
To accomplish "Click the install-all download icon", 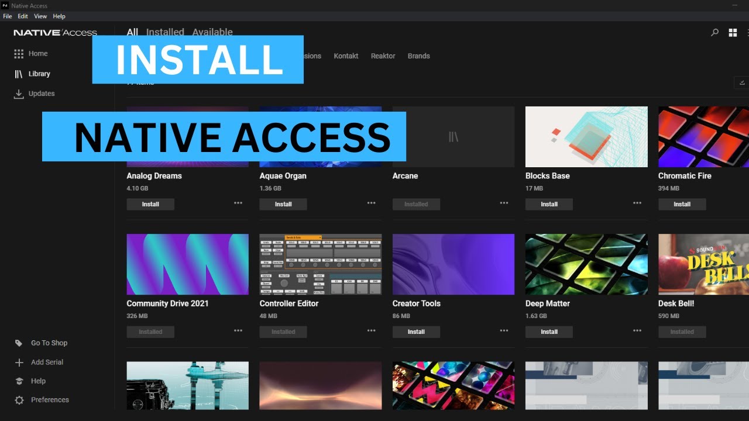I will pos(742,82).
